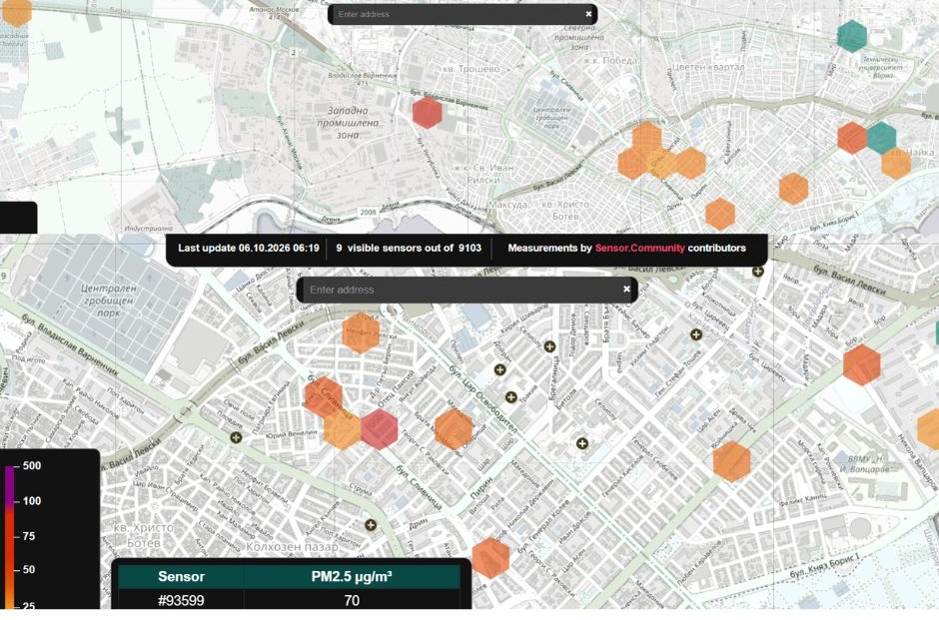This screenshot has height=620, width=939.
Task: Select red hexagon touching the teal one, upper map
Action: click(852, 138)
